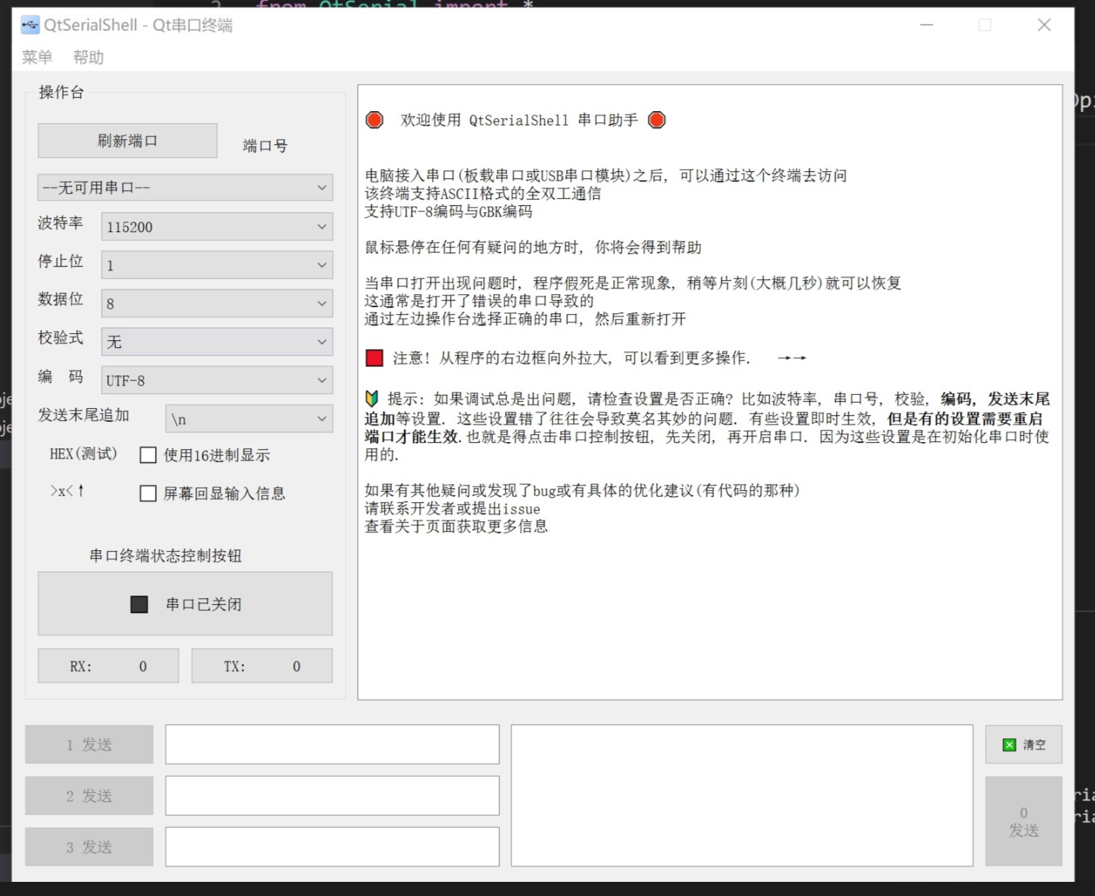This screenshot has height=896, width=1095.
Task: Click the RX: 0 counter button
Action: [x=108, y=666]
